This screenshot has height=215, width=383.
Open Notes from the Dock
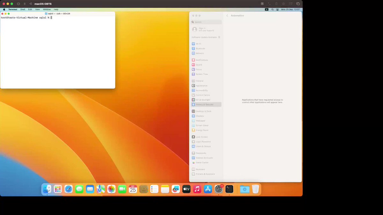point(165,189)
